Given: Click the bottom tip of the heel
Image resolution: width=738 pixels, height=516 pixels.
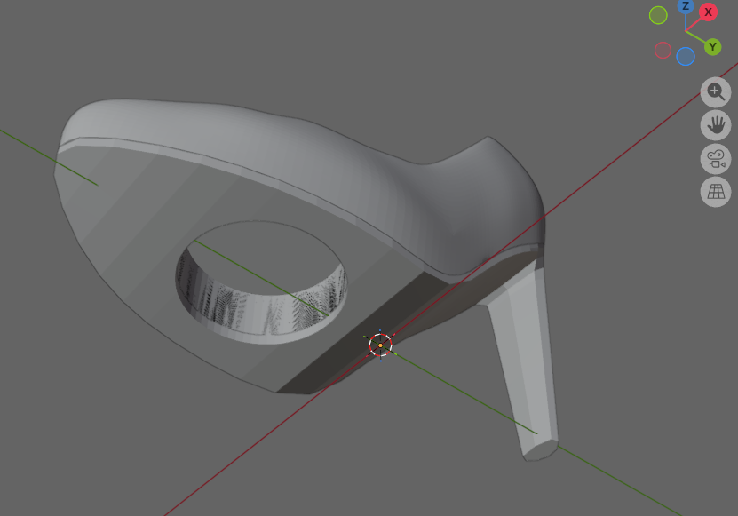Looking at the screenshot, I should tap(538, 449).
